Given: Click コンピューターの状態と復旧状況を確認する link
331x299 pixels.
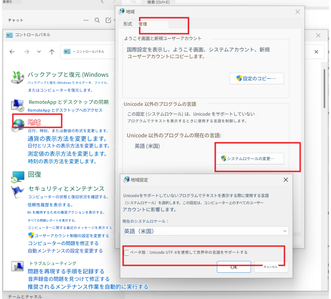Looking at the screenshot, I should click(x=68, y=197).
